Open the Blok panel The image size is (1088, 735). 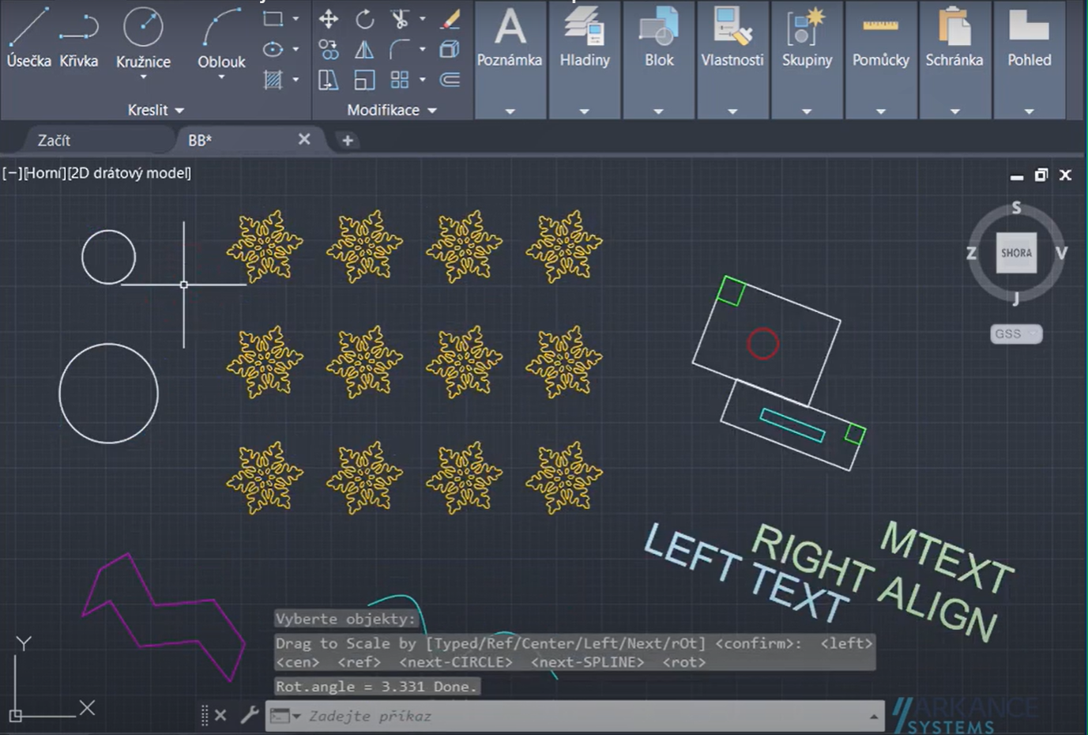(x=659, y=60)
